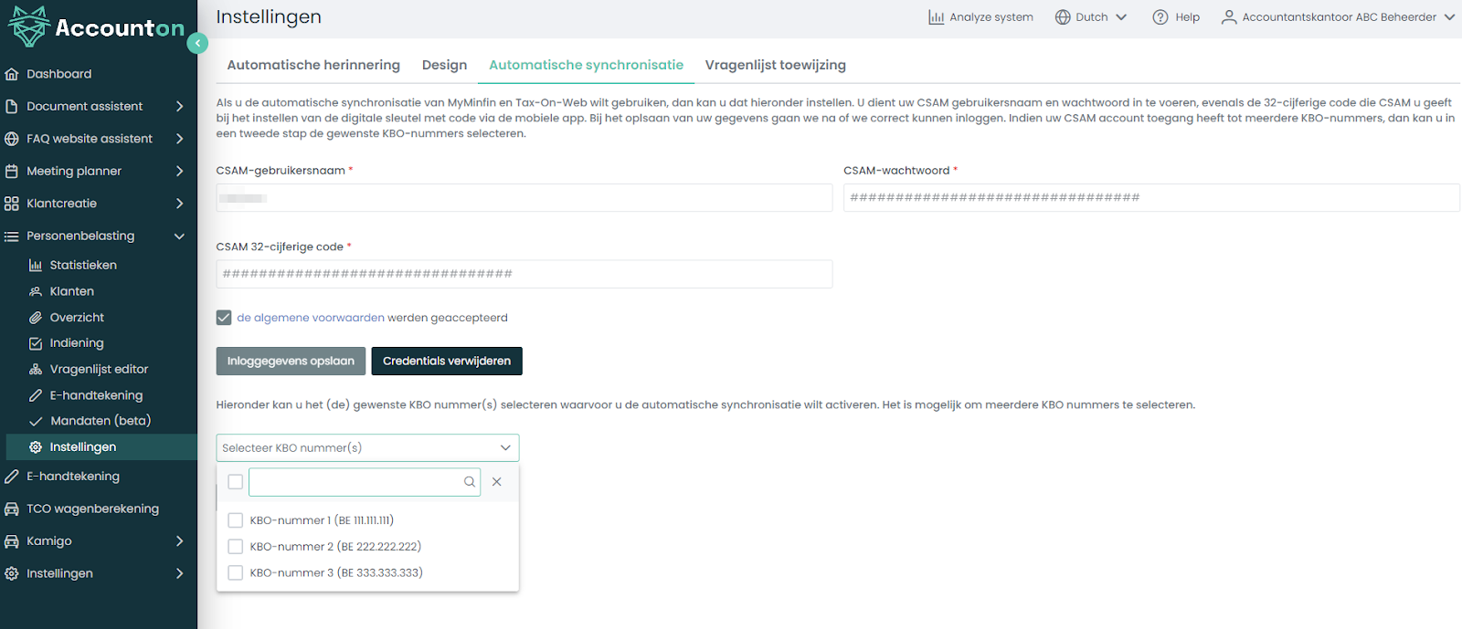Focus the CSAM 32-cijferige code field

point(524,274)
